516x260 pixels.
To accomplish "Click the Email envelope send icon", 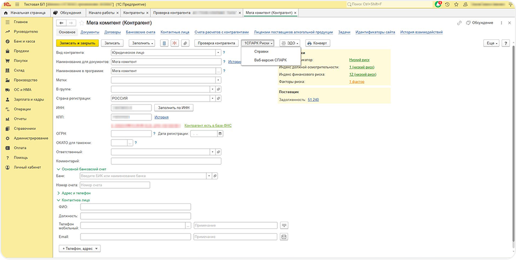I will point(284,237).
